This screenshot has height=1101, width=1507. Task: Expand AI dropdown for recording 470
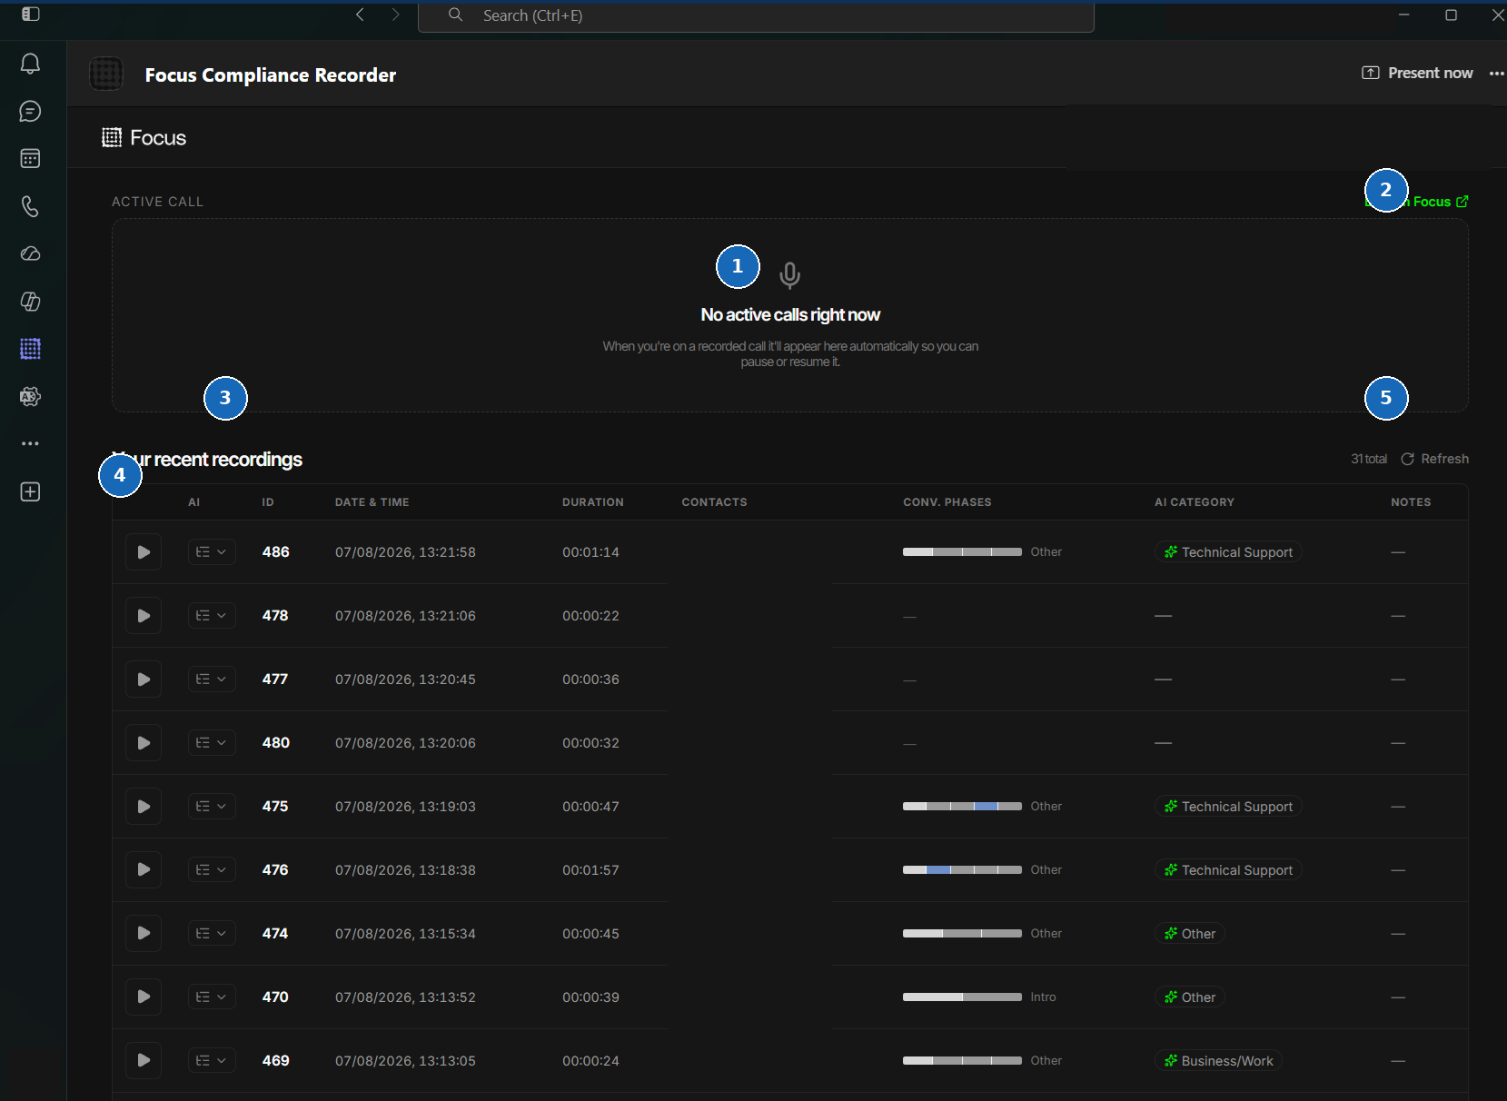tap(212, 997)
